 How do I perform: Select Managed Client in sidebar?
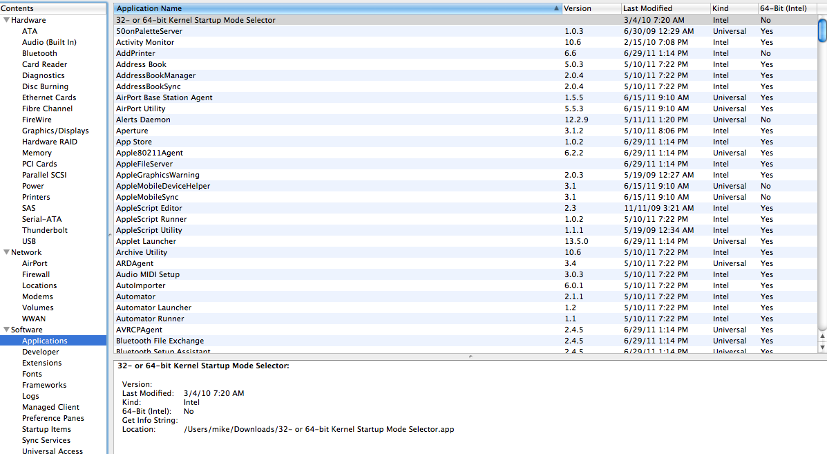50,408
